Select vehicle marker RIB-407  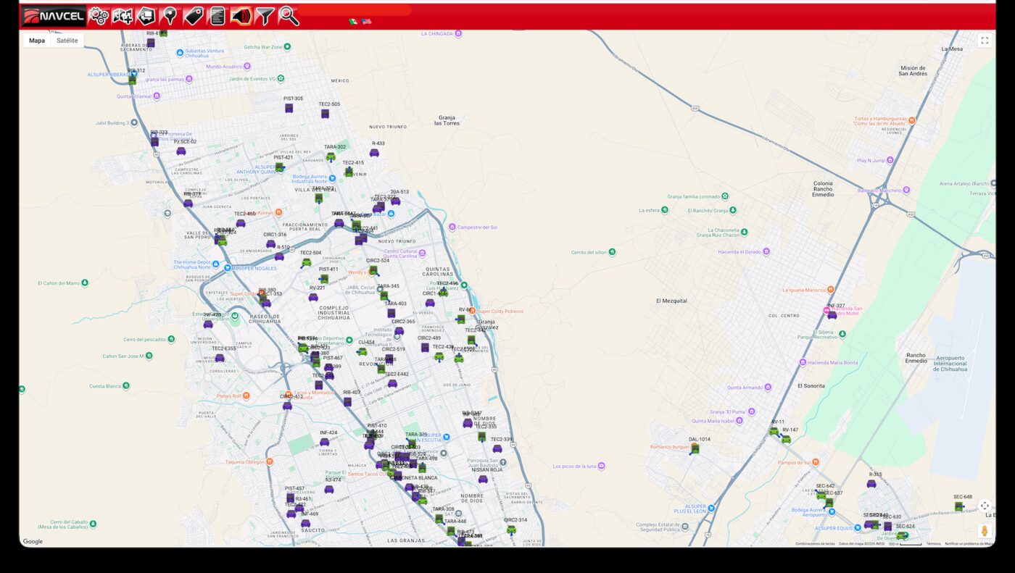pyautogui.click(x=347, y=402)
